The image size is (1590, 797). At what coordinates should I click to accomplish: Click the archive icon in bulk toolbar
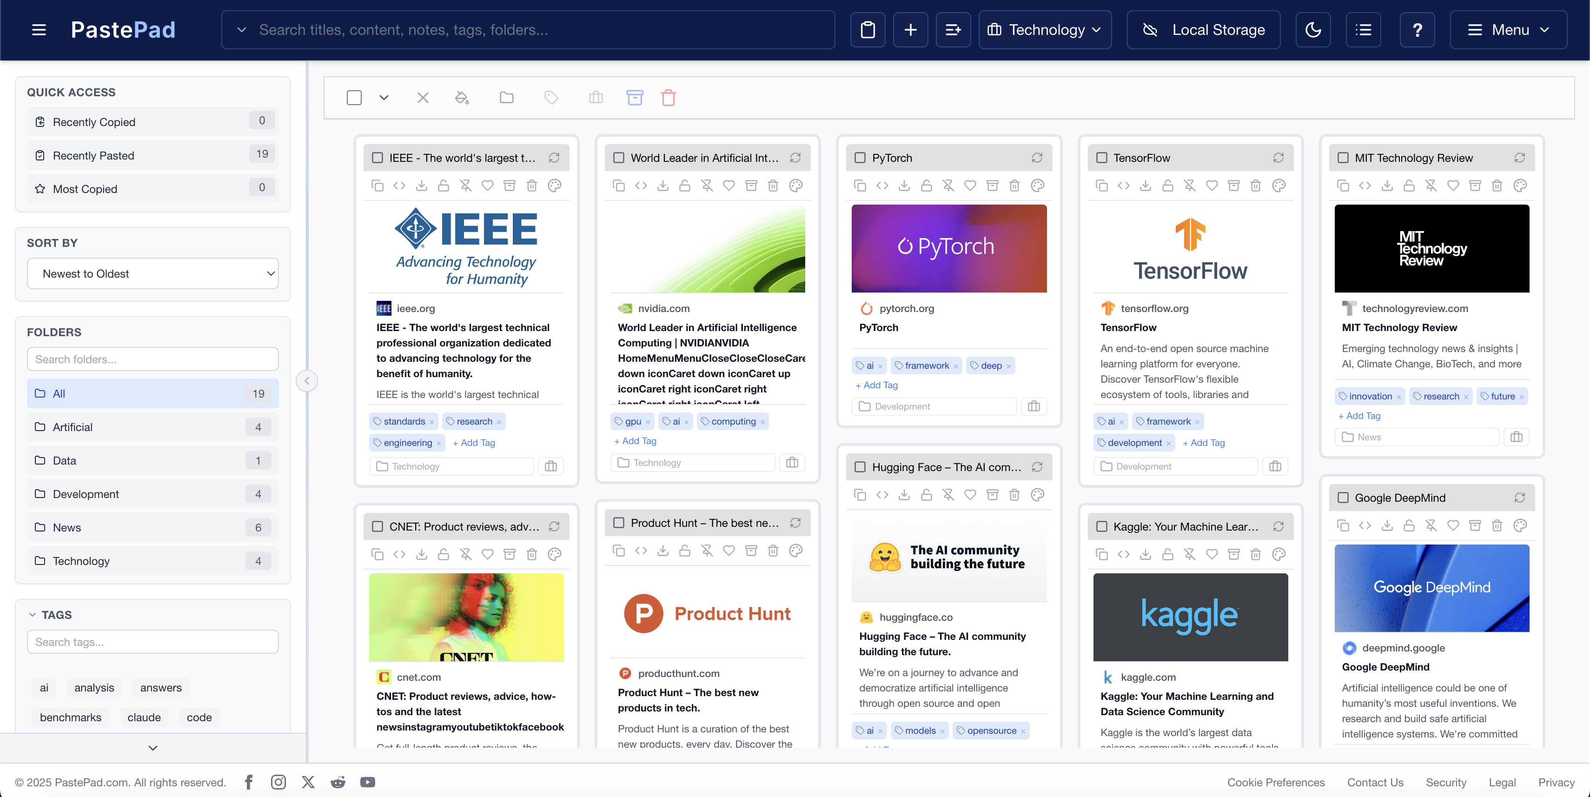click(635, 98)
